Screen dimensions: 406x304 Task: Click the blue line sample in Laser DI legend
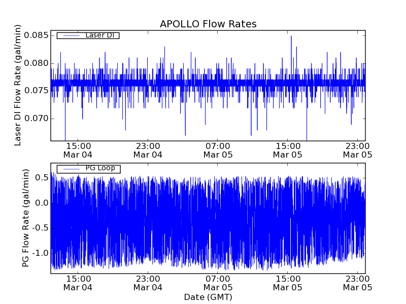pyautogui.click(x=71, y=35)
